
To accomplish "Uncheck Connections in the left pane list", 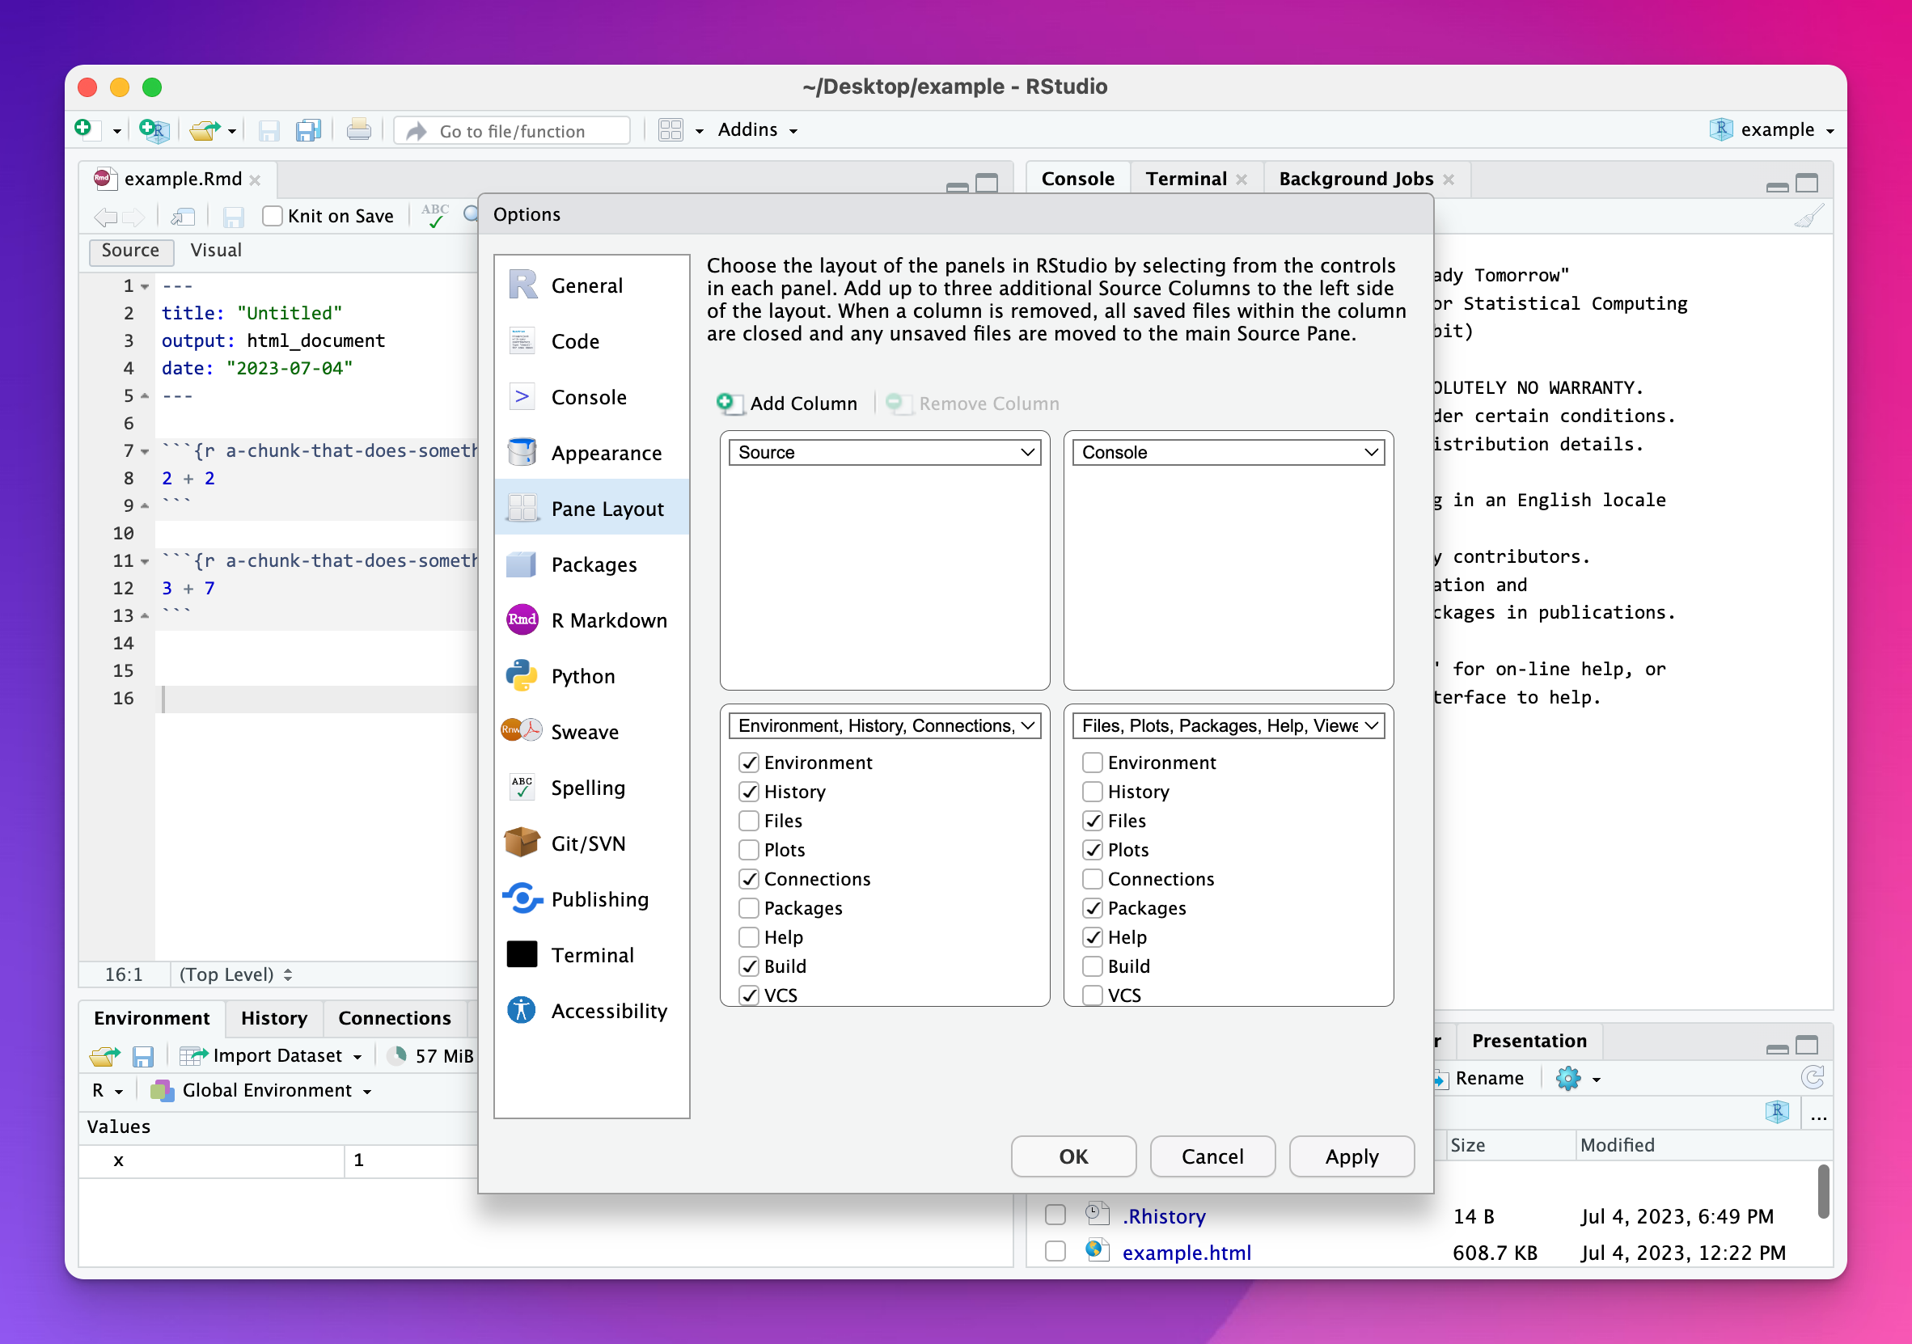I will tap(750, 879).
